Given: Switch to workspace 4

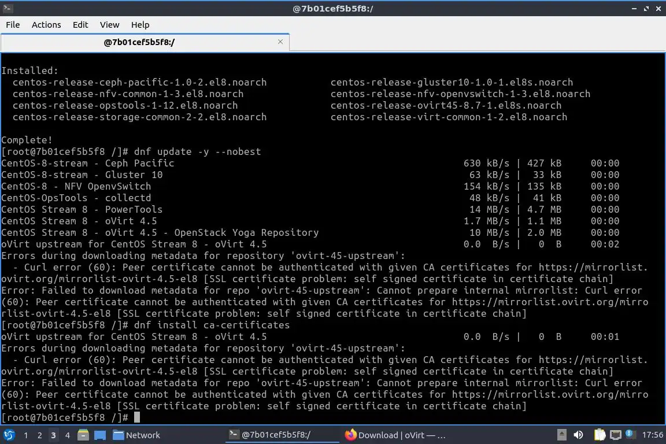Looking at the screenshot, I should pyautogui.click(x=67, y=435).
